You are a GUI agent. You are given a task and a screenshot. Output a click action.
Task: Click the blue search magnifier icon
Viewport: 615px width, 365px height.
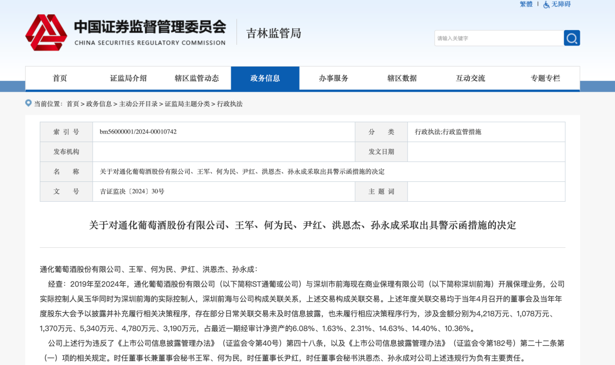[x=572, y=38]
